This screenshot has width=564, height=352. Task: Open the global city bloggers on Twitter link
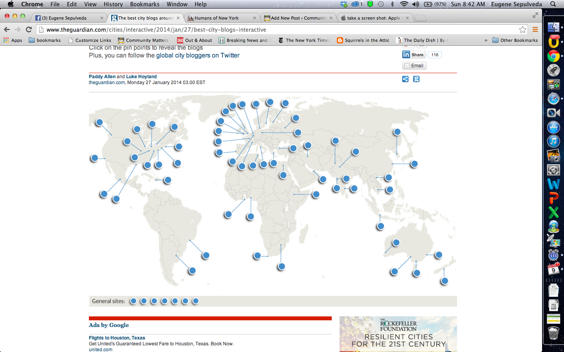pos(198,56)
